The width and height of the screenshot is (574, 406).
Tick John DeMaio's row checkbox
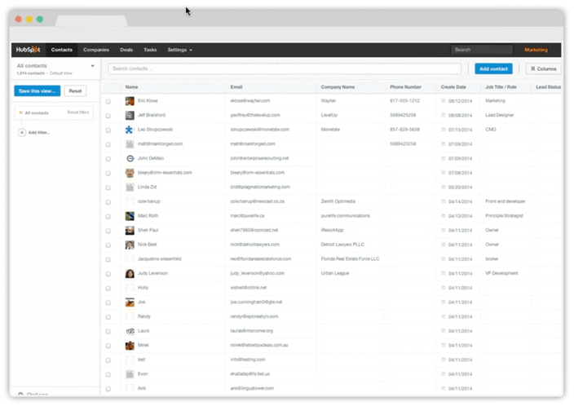coord(108,159)
